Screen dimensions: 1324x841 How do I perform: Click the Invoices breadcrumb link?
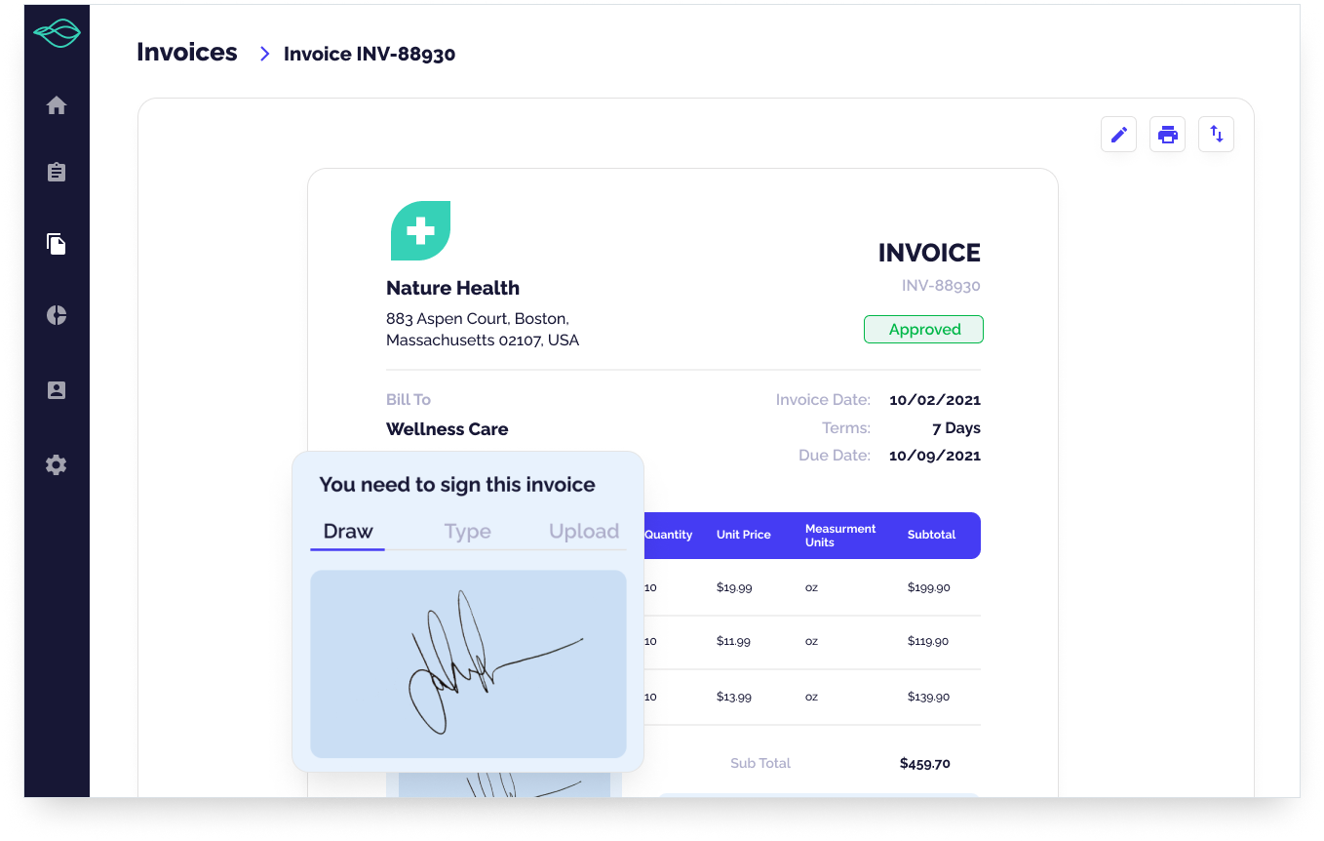click(187, 53)
